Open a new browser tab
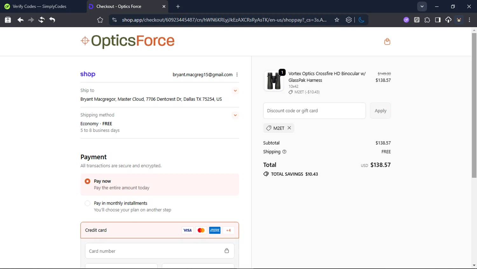The image size is (477, 269). click(178, 6)
